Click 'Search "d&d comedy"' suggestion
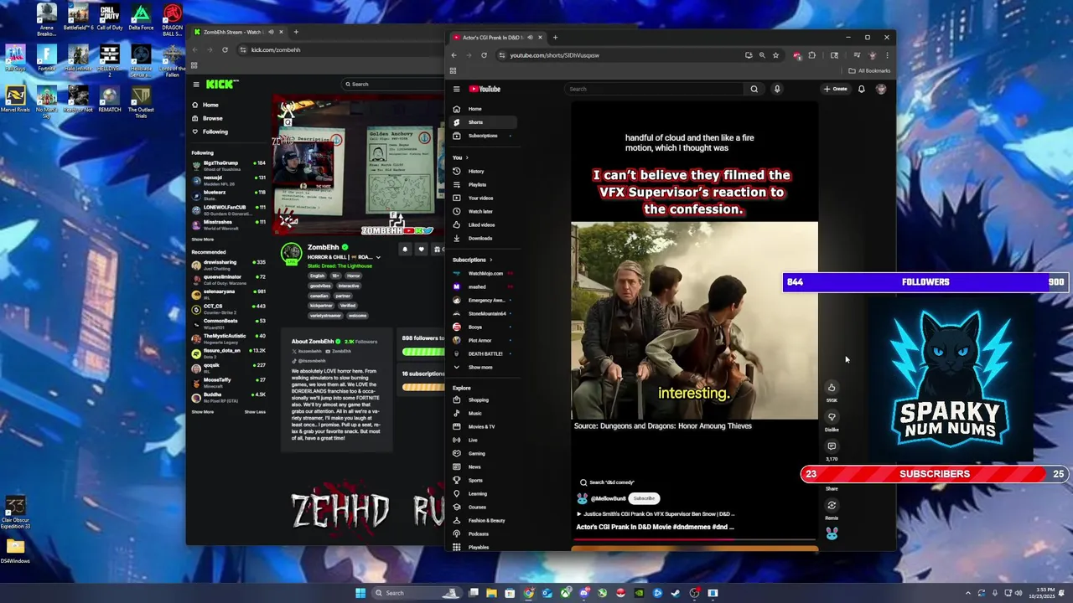This screenshot has width=1073, height=603. click(x=607, y=482)
